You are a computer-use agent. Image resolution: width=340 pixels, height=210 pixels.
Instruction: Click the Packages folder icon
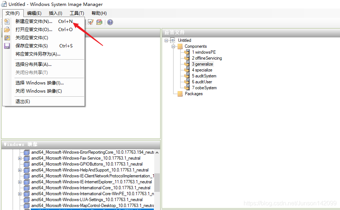coord(180,94)
